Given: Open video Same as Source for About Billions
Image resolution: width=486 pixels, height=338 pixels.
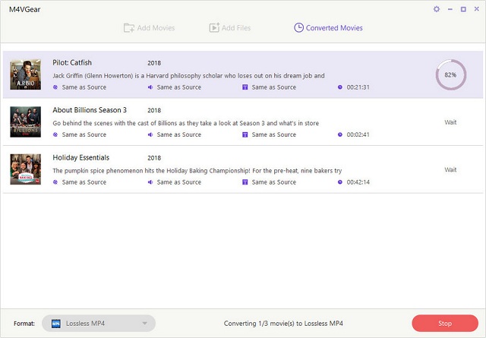Looking at the screenshot, I should coord(84,134).
